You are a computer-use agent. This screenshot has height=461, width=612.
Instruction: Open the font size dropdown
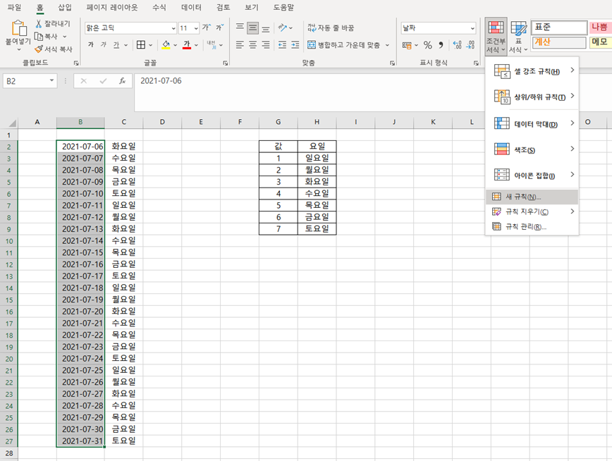coord(196,28)
